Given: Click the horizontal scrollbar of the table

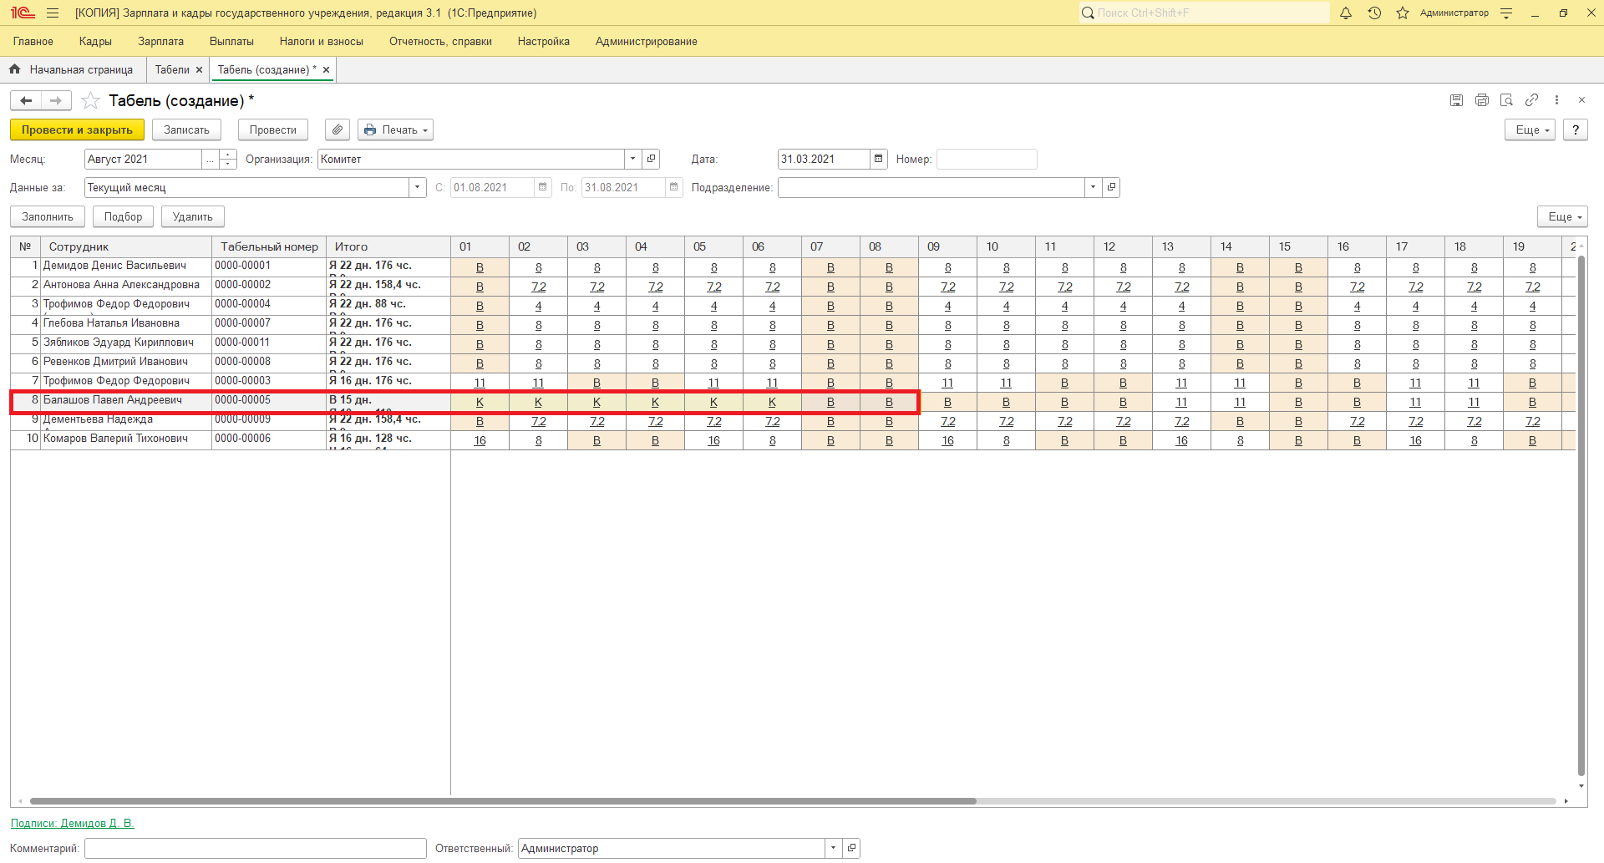Looking at the screenshot, I should pos(503,801).
